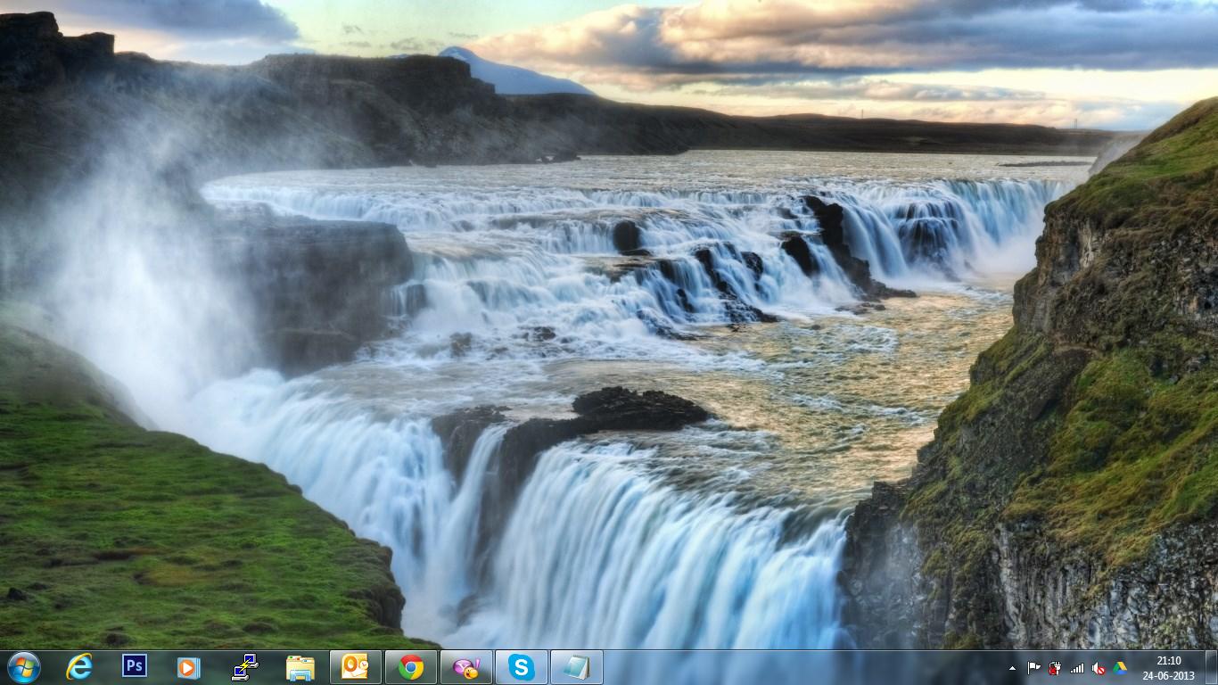This screenshot has width=1218, height=685.
Task: Open the Notepad taskbar window
Action: click(576, 666)
